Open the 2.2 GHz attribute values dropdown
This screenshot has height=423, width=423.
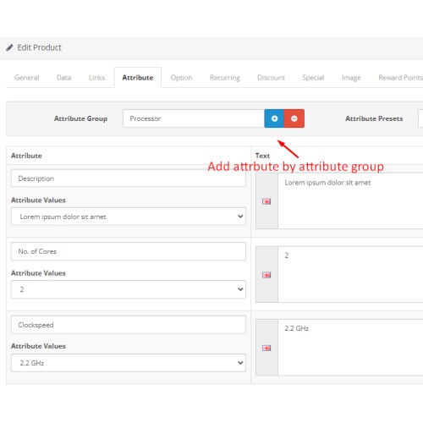(129, 363)
